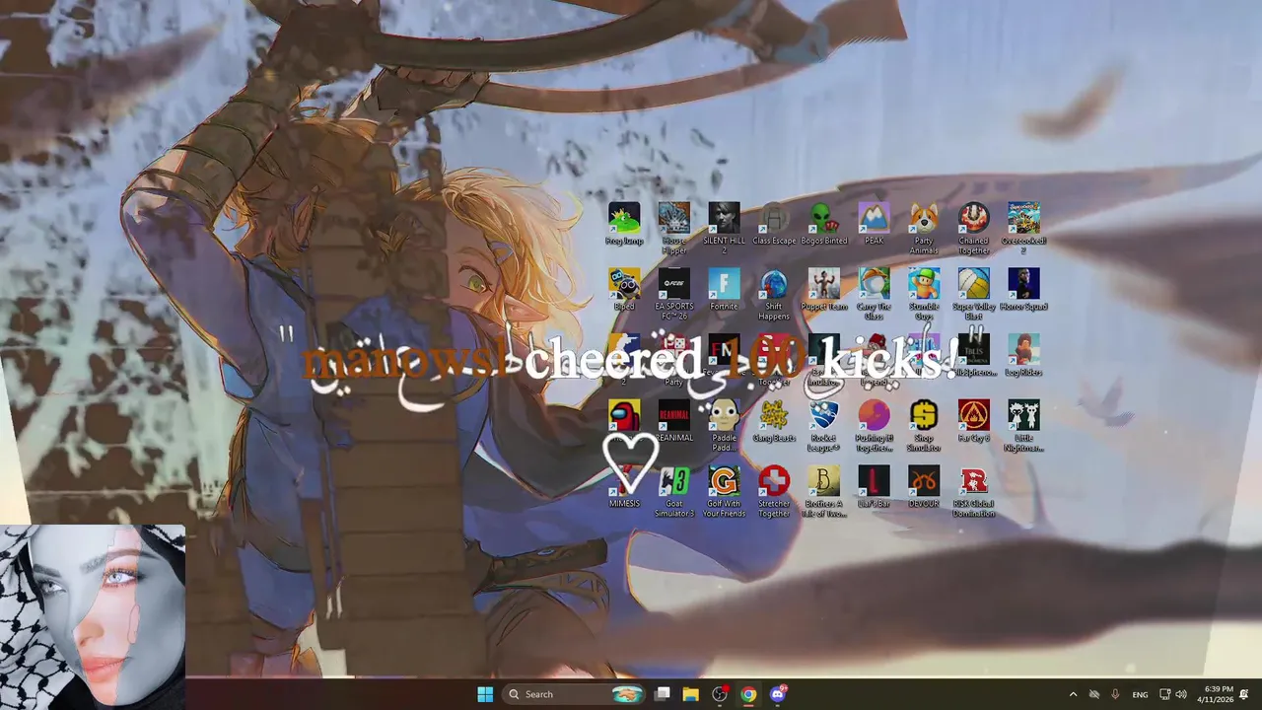This screenshot has width=1262, height=710.
Task: Launch Far Cry 6 shortcut
Action: 973,421
